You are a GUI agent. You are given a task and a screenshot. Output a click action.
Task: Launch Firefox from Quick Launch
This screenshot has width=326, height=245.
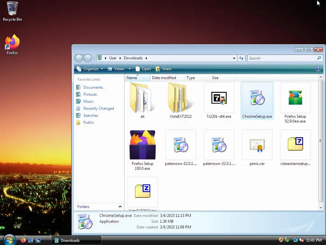[x=23, y=240]
